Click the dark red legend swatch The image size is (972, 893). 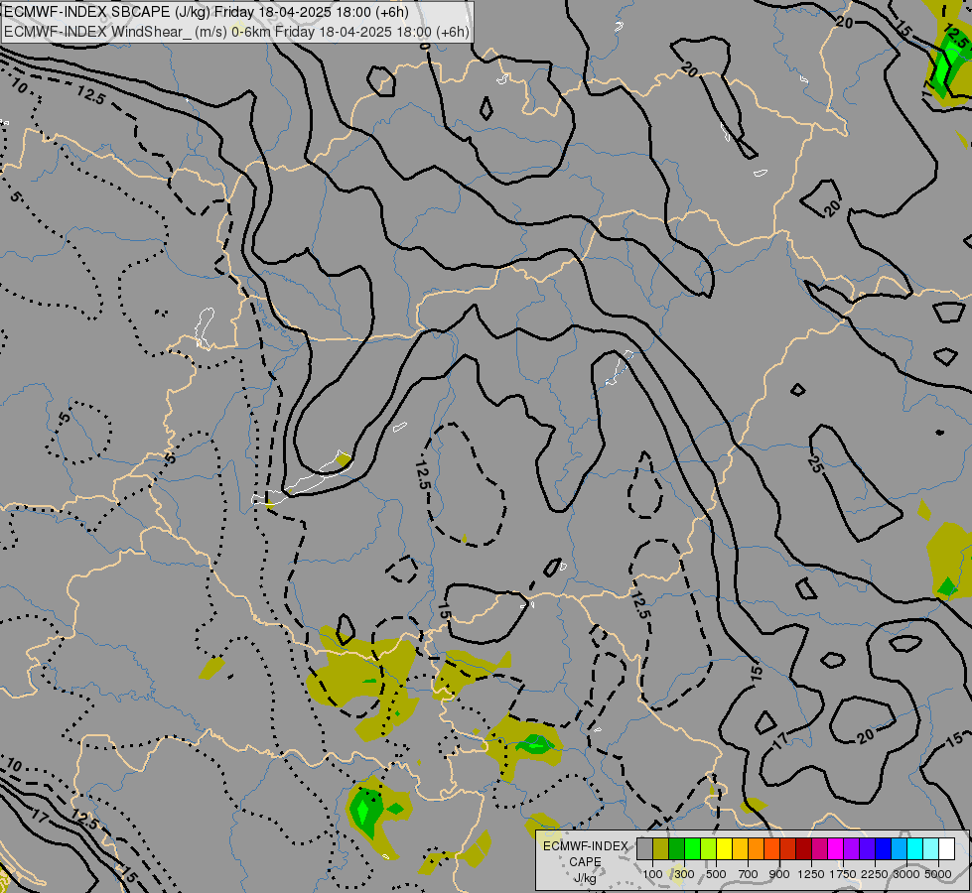tap(804, 849)
